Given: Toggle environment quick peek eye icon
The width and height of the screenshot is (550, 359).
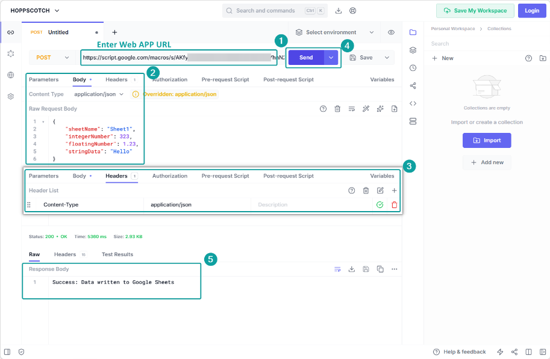Looking at the screenshot, I should (x=392, y=32).
